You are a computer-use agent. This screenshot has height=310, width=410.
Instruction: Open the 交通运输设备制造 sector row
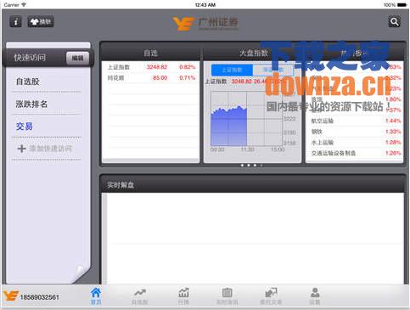pyautogui.click(x=354, y=153)
